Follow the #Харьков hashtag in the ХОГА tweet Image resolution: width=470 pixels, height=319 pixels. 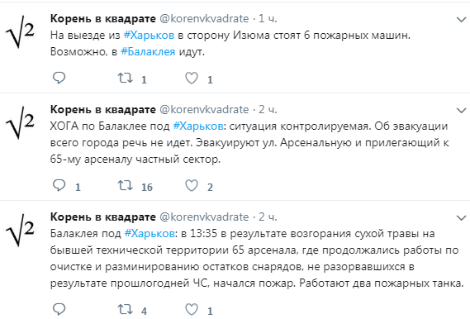pyautogui.click(x=198, y=126)
